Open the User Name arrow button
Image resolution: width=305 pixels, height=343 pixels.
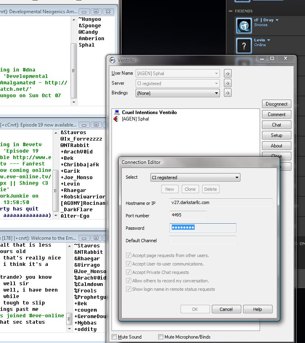[x=228, y=73]
